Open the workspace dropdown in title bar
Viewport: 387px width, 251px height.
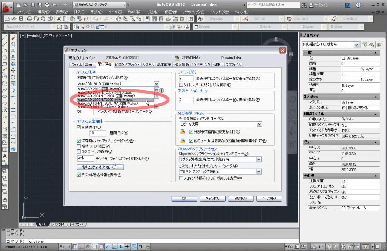[x=124, y=5]
